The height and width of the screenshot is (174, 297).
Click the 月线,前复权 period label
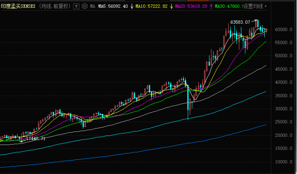tap(55, 6)
